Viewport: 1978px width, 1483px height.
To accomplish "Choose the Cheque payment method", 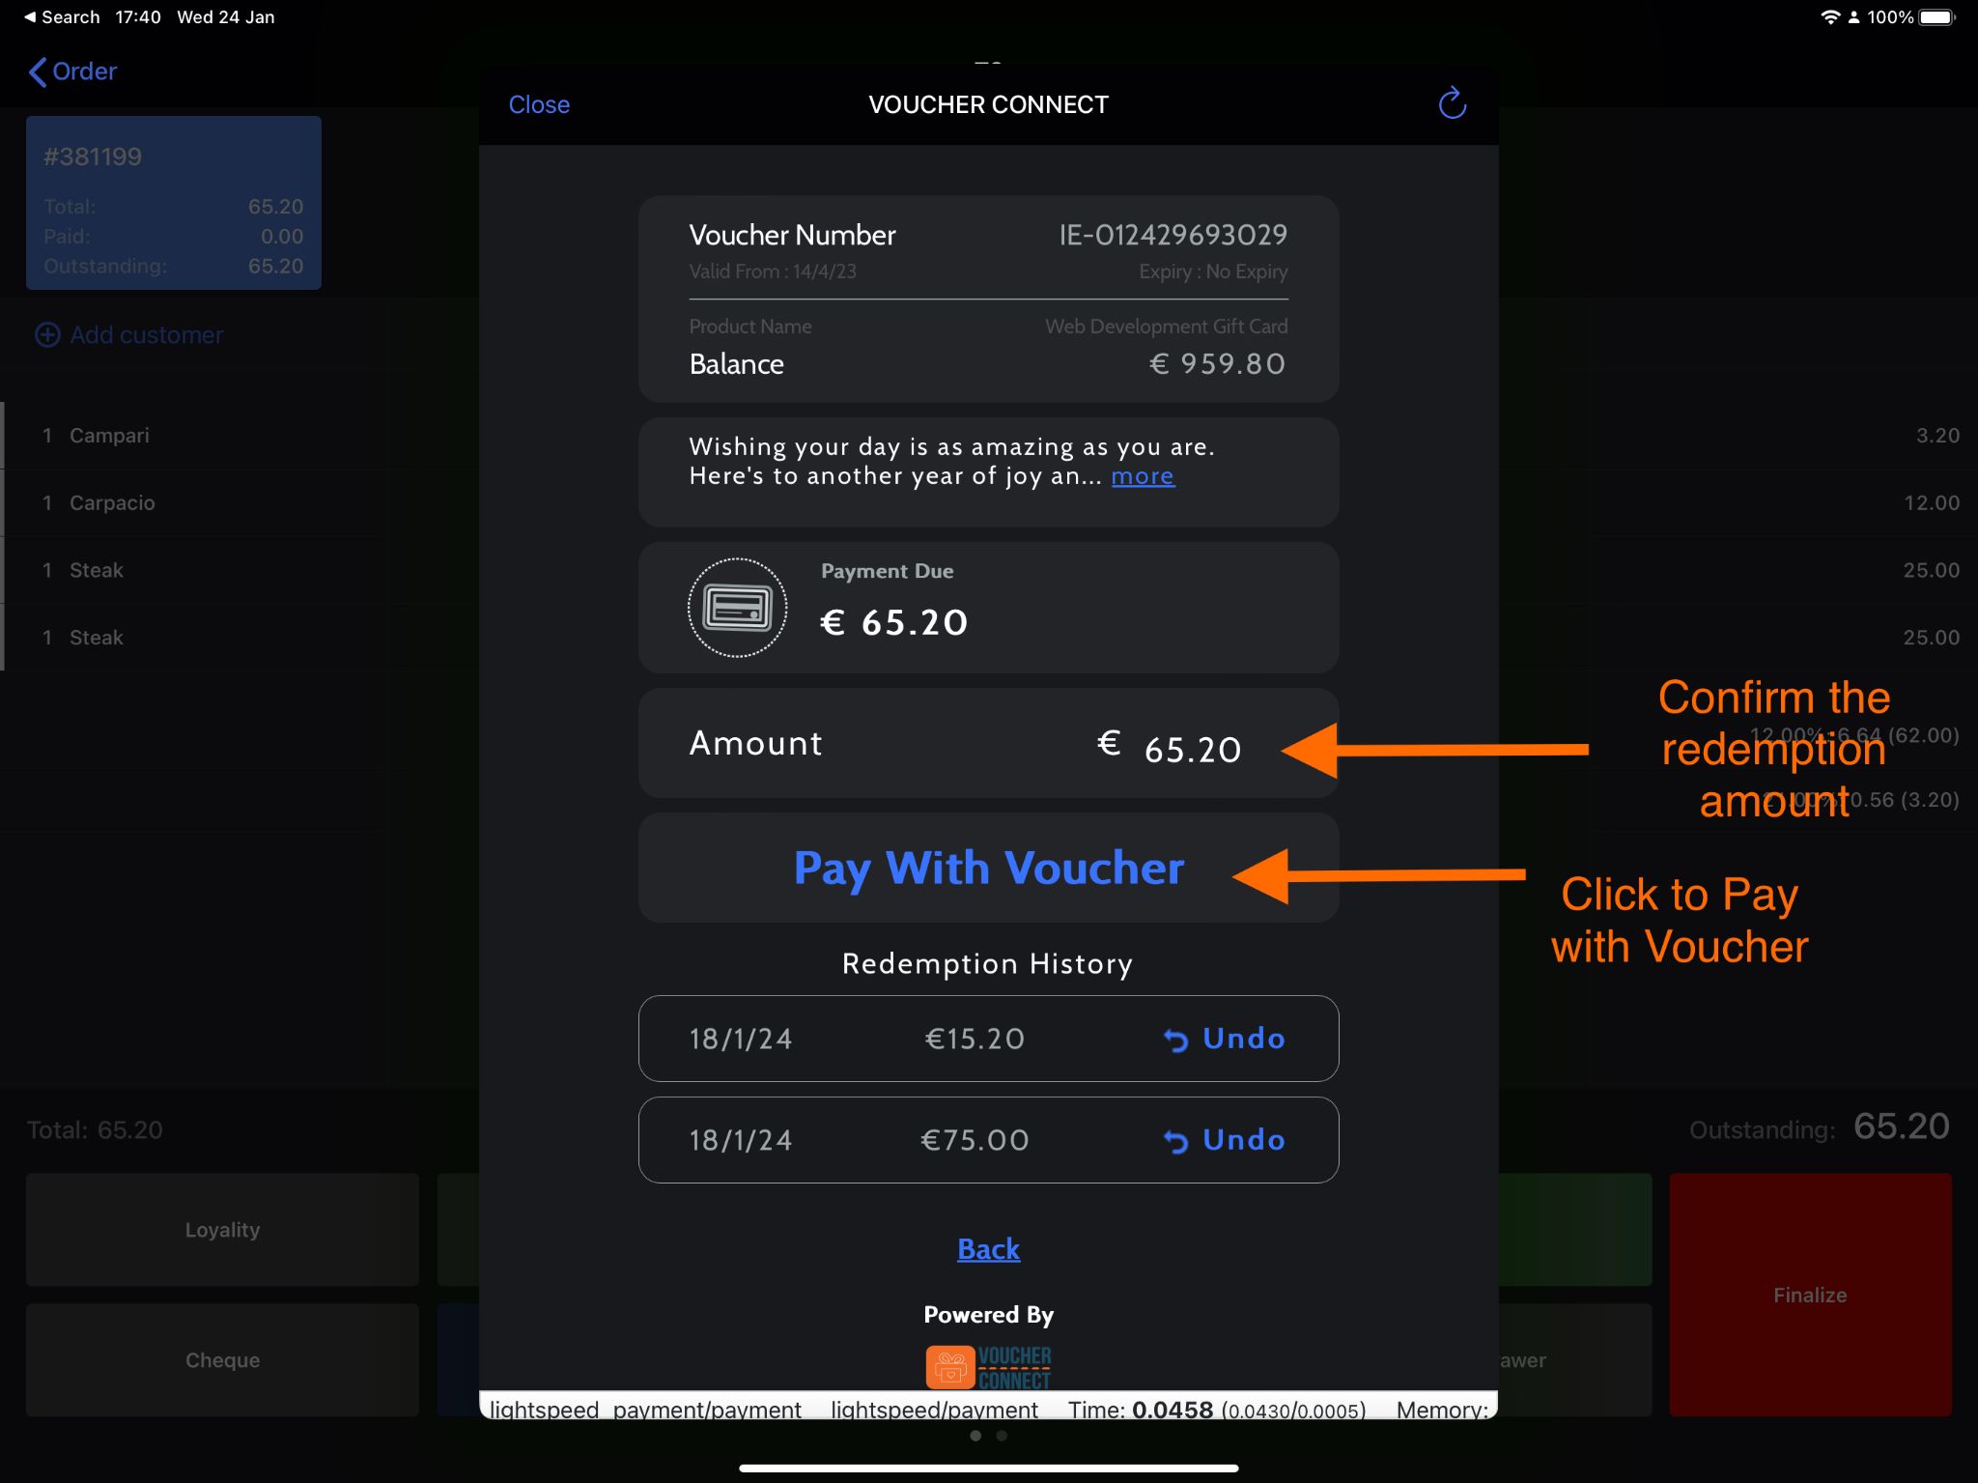I will [x=222, y=1359].
